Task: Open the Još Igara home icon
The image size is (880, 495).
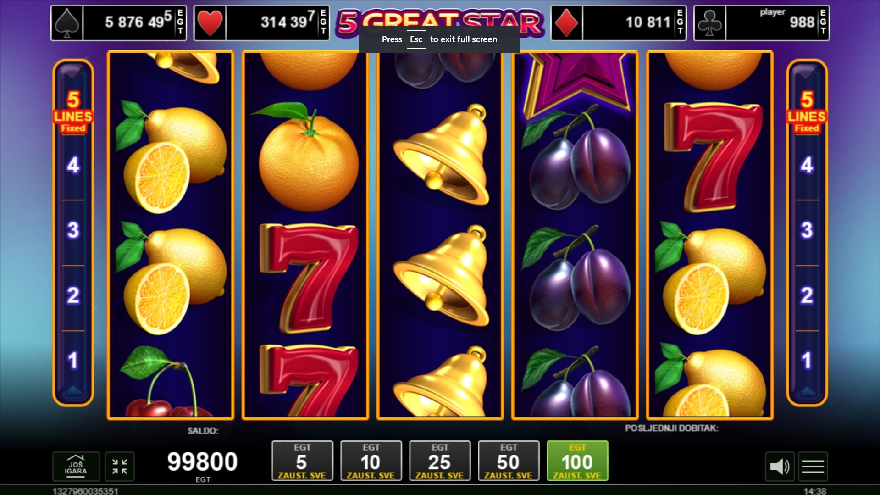Action: pyautogui.click(x=76, y=466)
